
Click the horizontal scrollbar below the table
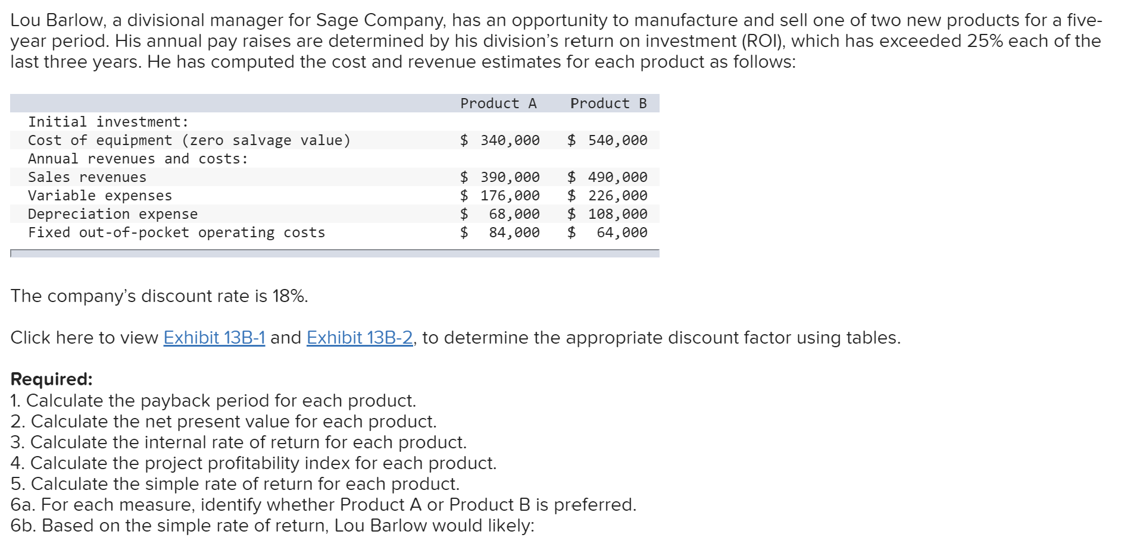(335, 253)
